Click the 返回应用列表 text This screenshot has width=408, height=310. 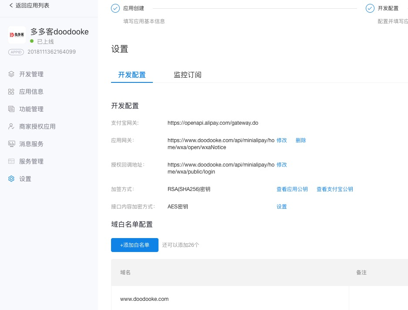pos(32,6)
